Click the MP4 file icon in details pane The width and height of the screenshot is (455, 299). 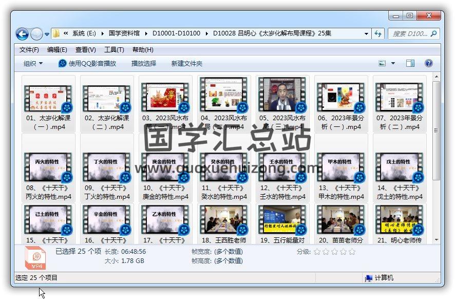pyautogui.click(x=35, y=257)
